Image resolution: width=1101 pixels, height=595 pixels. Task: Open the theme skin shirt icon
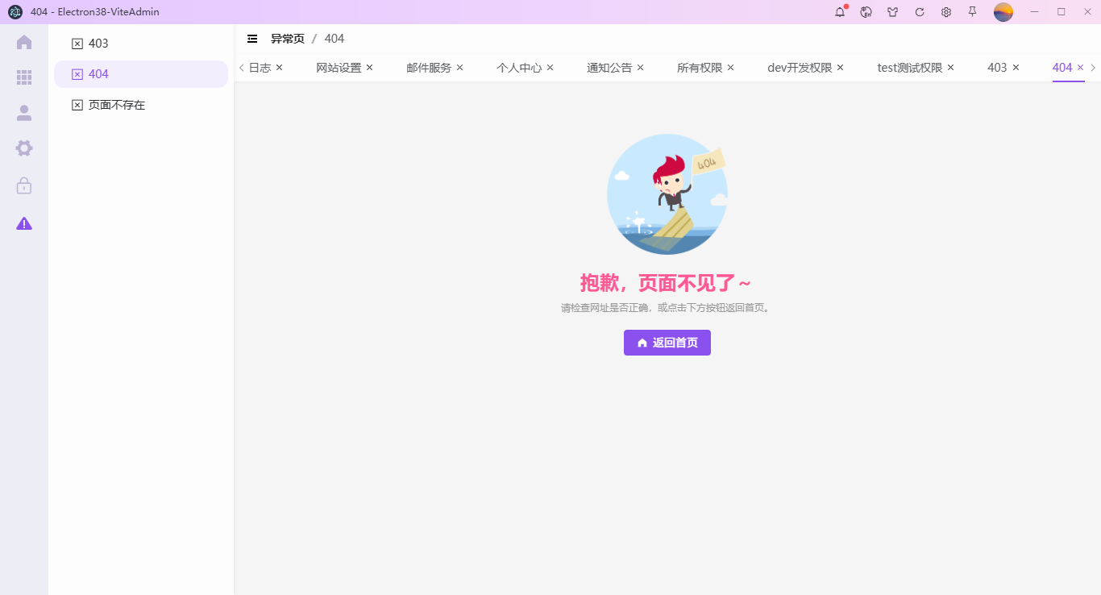[893, 12]
